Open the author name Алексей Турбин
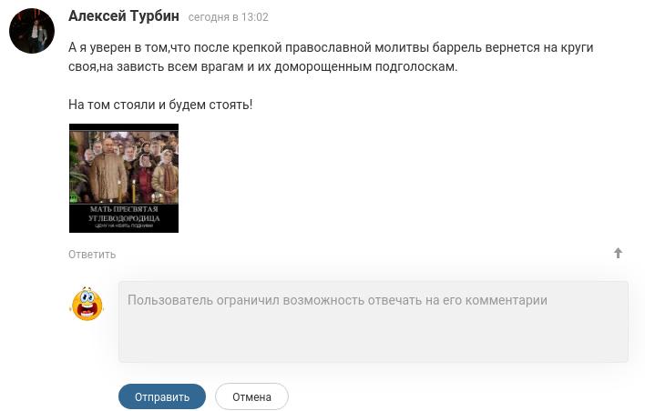The image size is (645, 411). pyautogui.click(x=124, y=16)
